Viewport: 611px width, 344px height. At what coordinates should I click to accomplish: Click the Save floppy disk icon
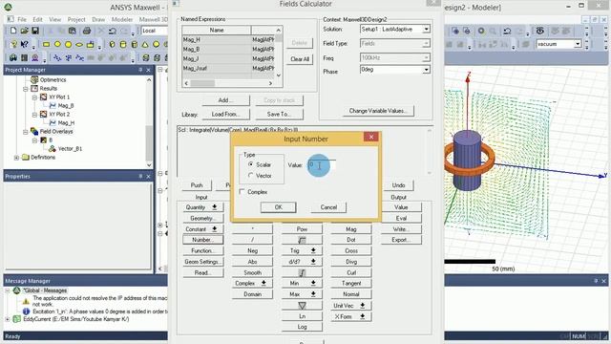[35, 31]
